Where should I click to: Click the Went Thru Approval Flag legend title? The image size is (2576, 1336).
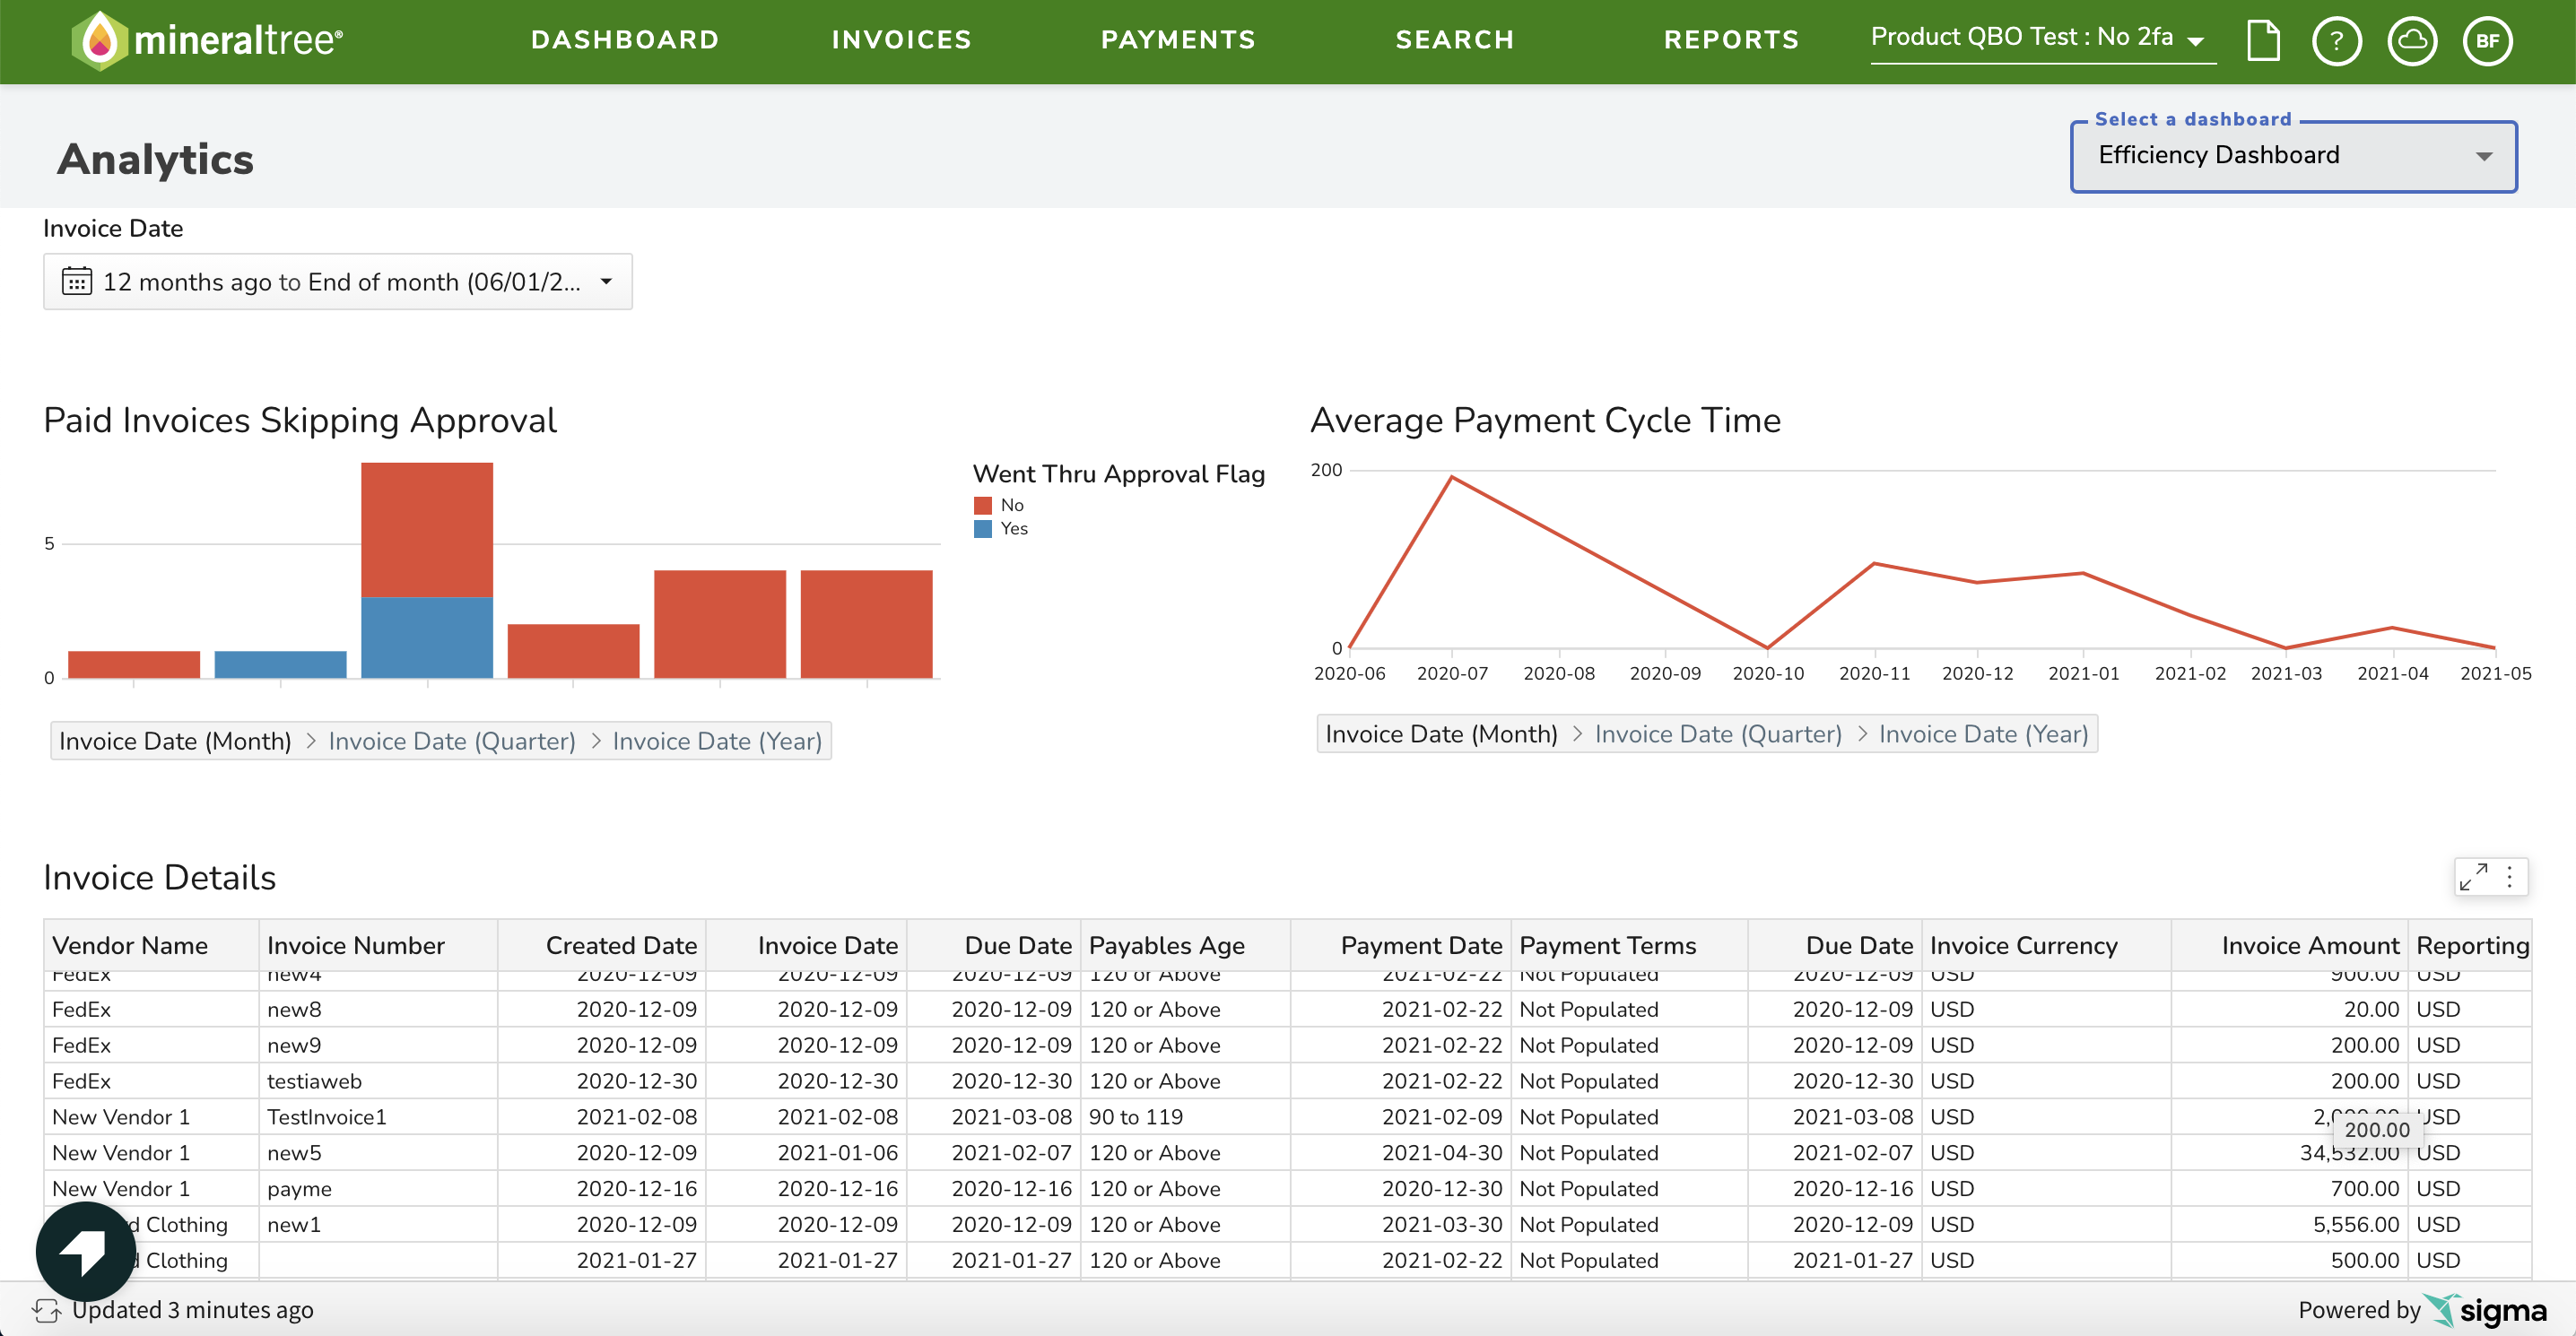pos(1119,474)
